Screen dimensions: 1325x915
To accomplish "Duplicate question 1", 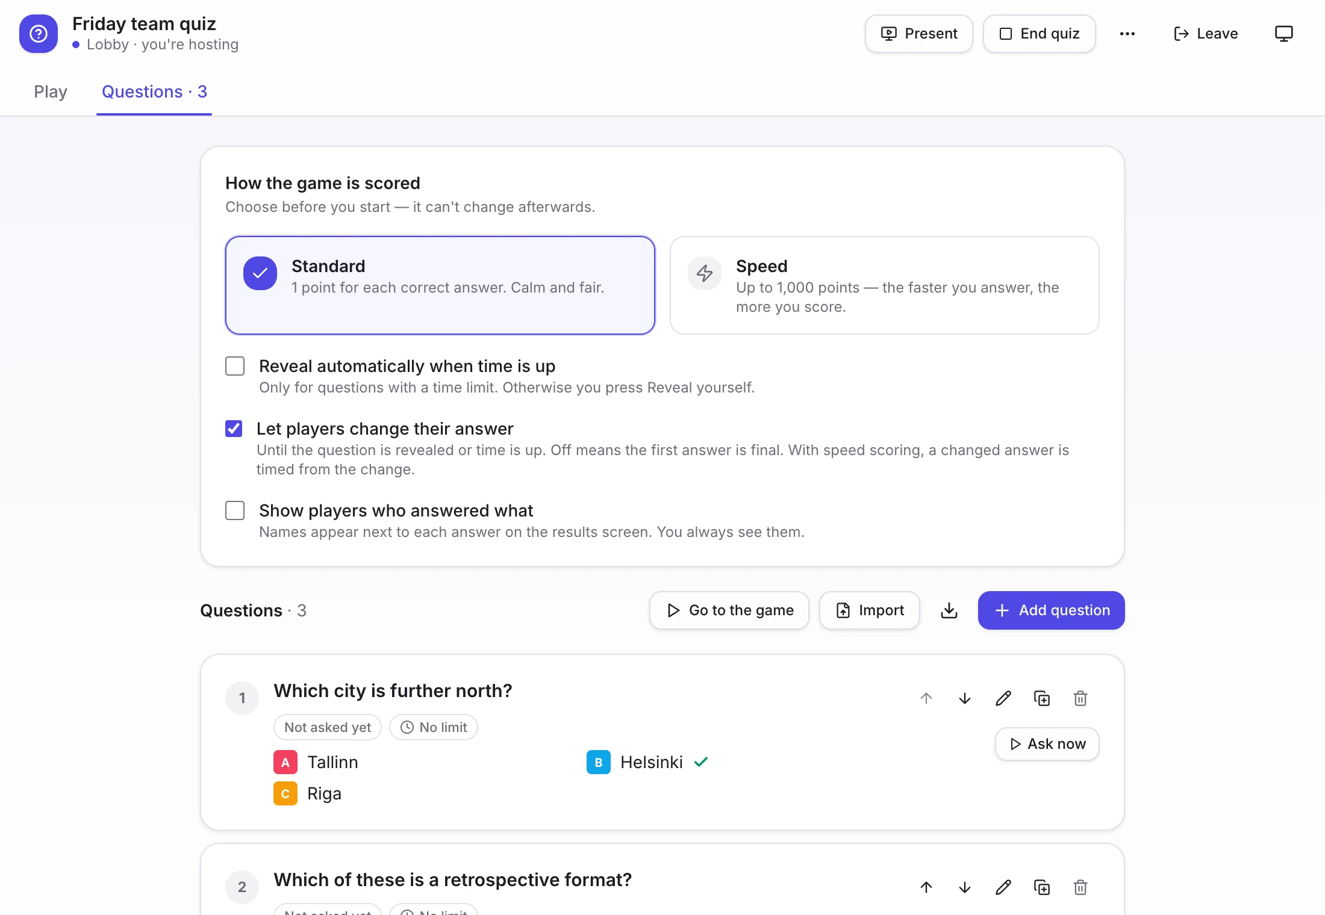I will [x=1042, y=698].
